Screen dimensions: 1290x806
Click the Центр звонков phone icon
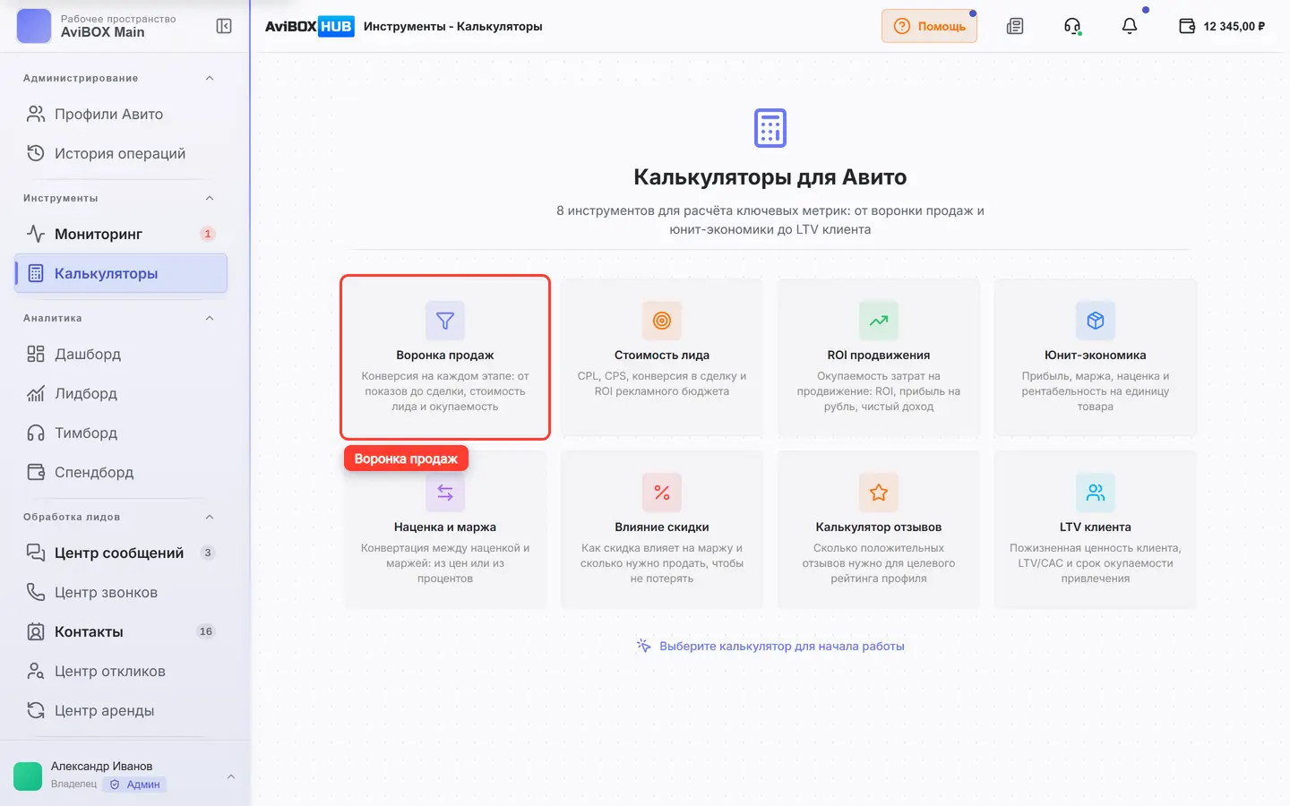pos(36,592)
